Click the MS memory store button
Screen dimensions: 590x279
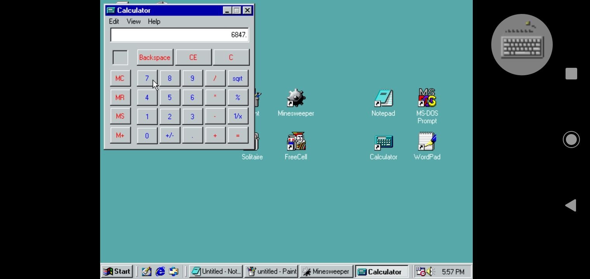(x=120, y=116)
